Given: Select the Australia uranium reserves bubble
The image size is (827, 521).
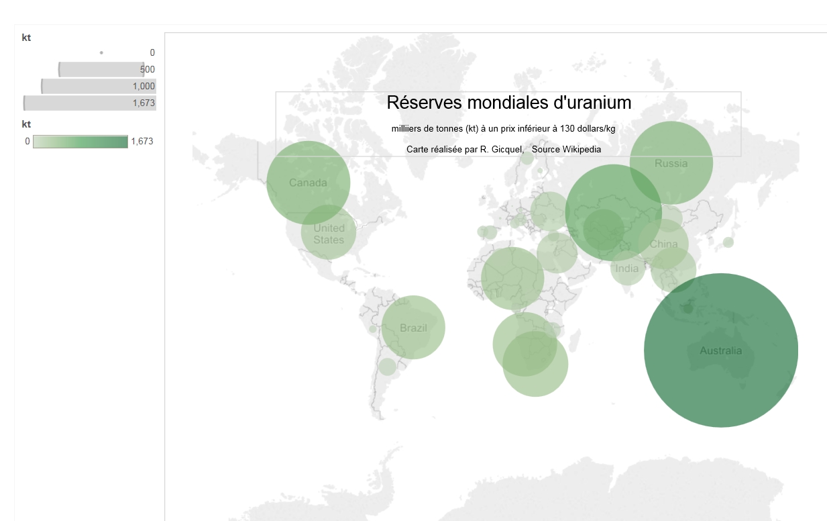Looking at the screenshot, I should 721,350.
